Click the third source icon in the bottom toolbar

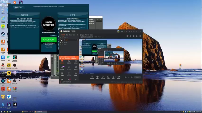coord(103,77)
